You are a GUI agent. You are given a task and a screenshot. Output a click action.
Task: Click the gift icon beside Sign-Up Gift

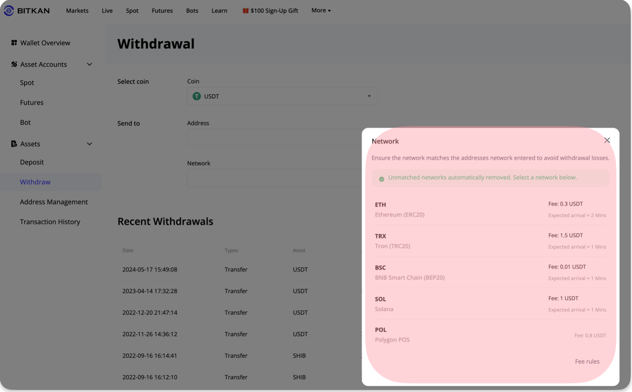245,11
